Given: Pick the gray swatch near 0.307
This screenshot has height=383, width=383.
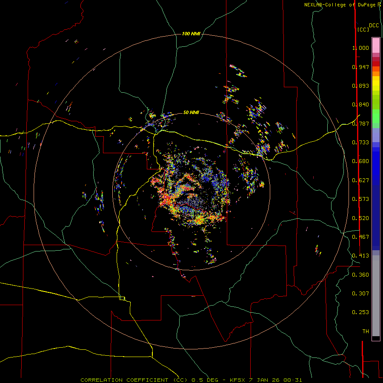Looking at the screenshot, I should [376, 296].
